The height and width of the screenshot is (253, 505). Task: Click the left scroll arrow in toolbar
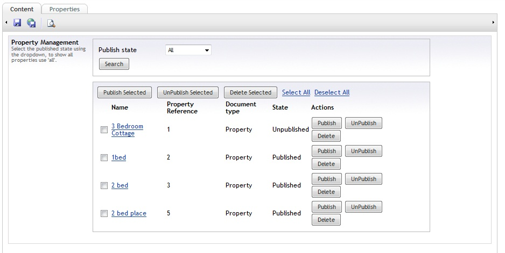tap(6, 23)
